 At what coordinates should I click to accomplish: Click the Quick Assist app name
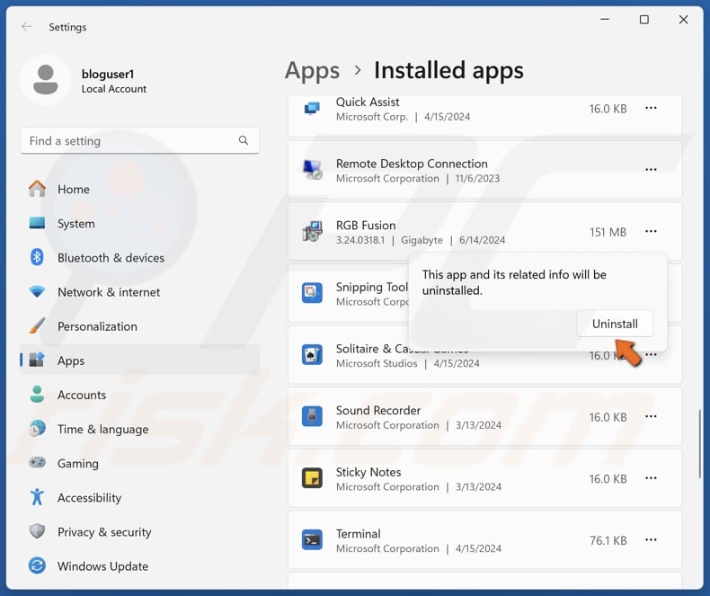[x=368, y=102]
